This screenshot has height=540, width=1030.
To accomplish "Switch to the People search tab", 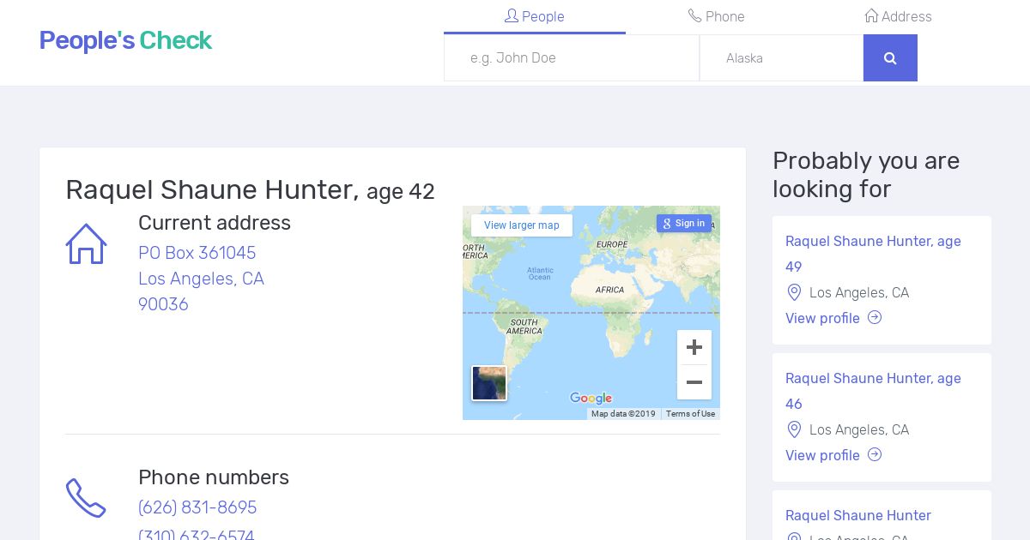I will [534, 16].
